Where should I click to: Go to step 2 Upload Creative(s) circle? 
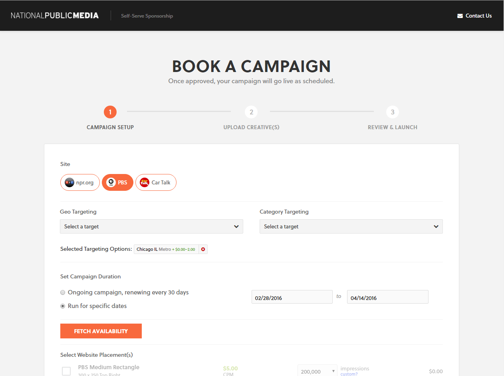[251, 112]
